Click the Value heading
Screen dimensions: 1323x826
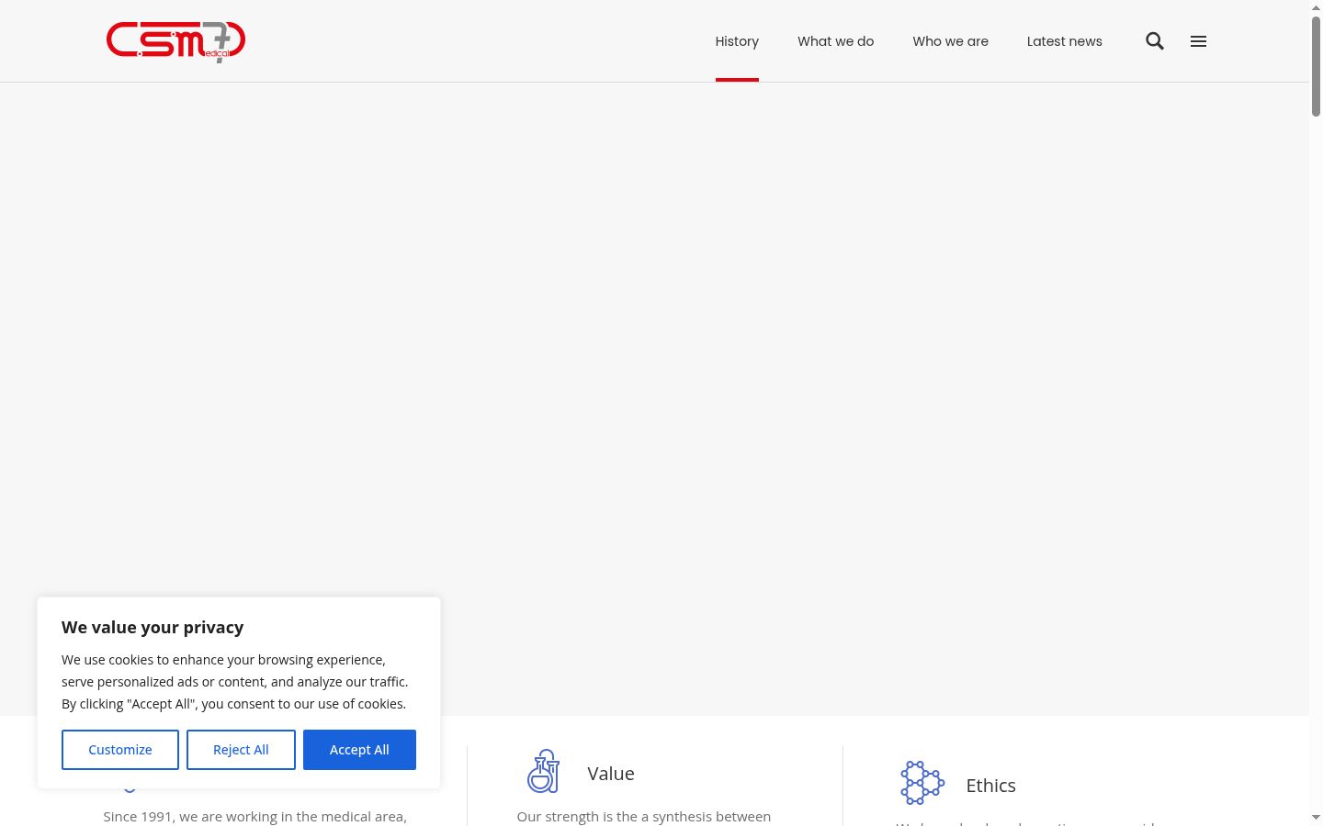611,774
